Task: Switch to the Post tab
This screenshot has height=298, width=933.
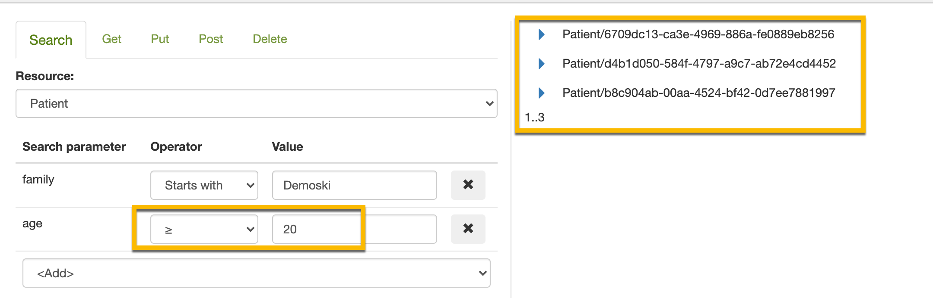Action: pyautogui.click(x=211, y=39)
